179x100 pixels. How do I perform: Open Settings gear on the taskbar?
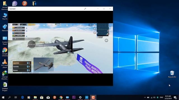[80, 97]
